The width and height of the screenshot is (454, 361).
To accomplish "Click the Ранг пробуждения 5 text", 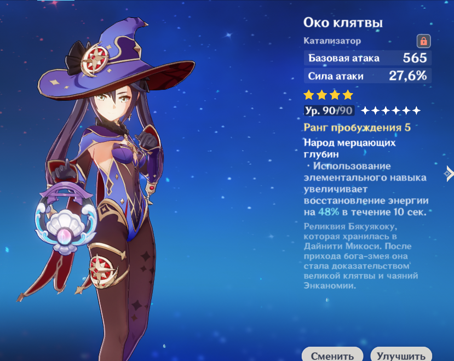I will coord(357,128).
